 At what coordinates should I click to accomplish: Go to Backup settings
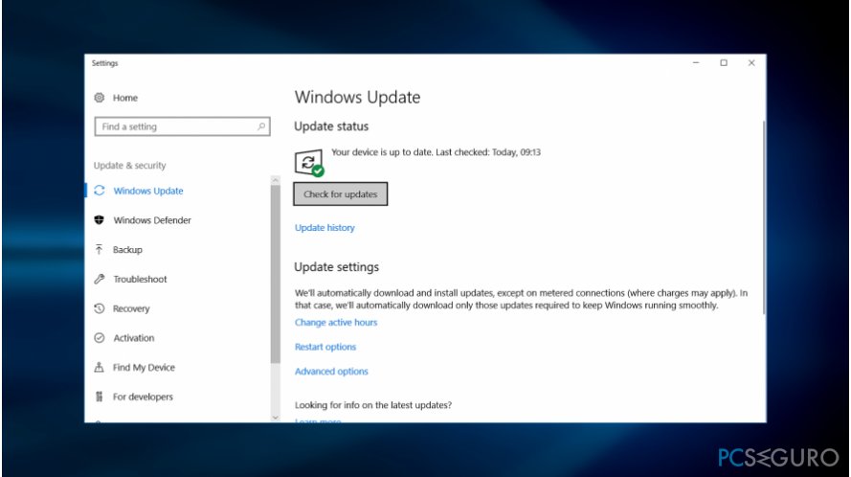(127, 249)
